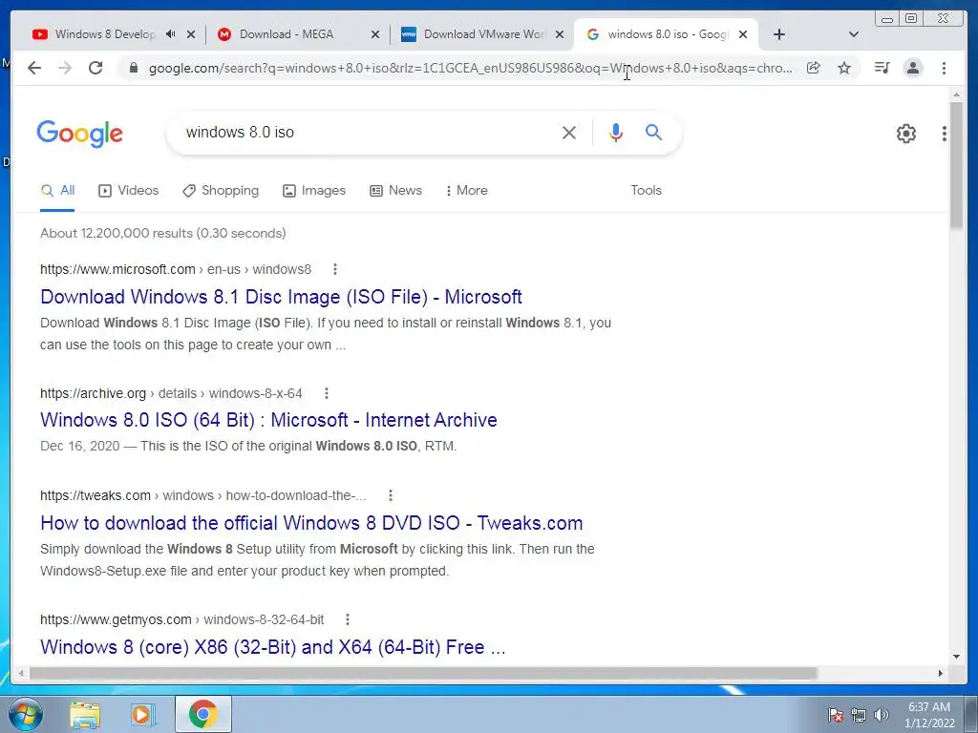This screenshot has height=733, width=978.
Task: Open more options for microsoft.com result
Action: (x=335, y=269)
